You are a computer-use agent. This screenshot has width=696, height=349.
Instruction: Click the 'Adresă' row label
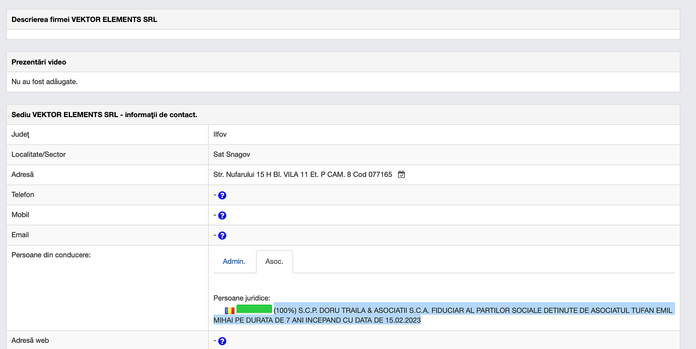[22, 174]
